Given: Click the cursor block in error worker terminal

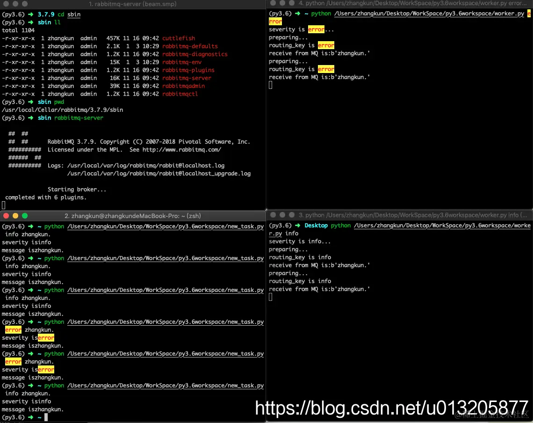Looking at the screenshot, I should (271, 85).
